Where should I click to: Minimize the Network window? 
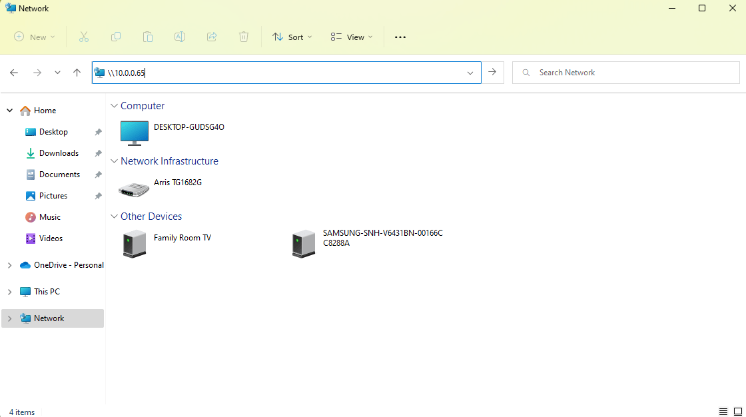coord(672,8)
